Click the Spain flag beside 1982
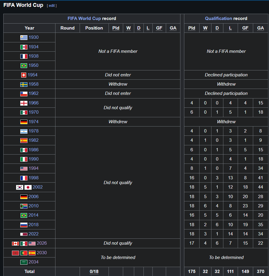The width and height of the screenshot is (269, 276). point(24,141)
